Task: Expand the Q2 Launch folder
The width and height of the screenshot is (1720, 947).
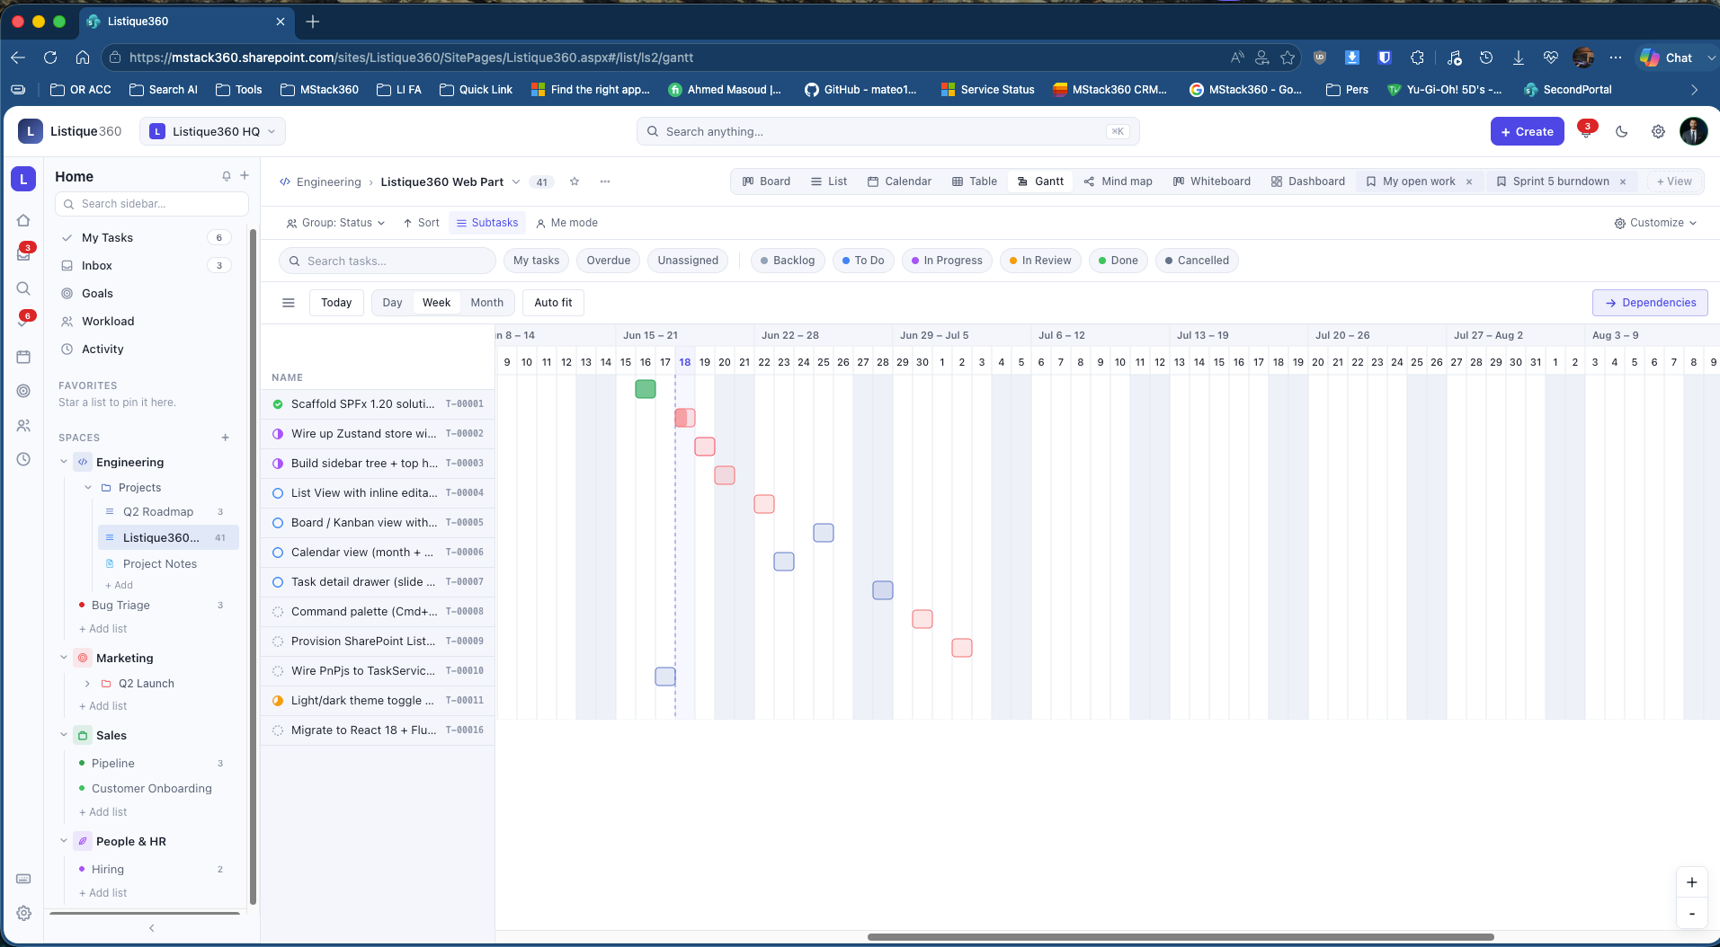Action: [88, 683]
